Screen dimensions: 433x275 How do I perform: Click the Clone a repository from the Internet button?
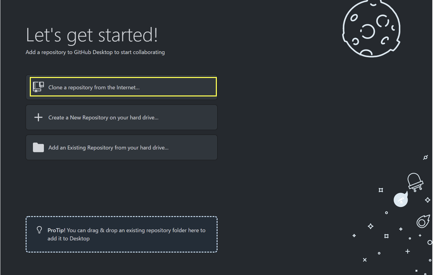(x=122, y=87)
